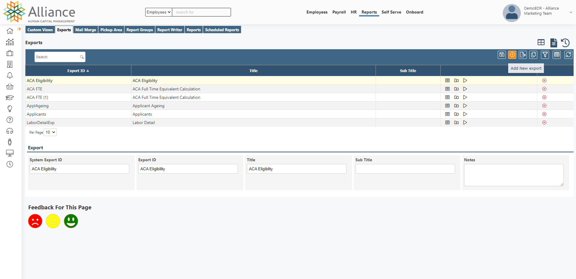Click folder icon for ACA FTE row
The width and height of the screenshot is (576, 279).
(457, 89)
